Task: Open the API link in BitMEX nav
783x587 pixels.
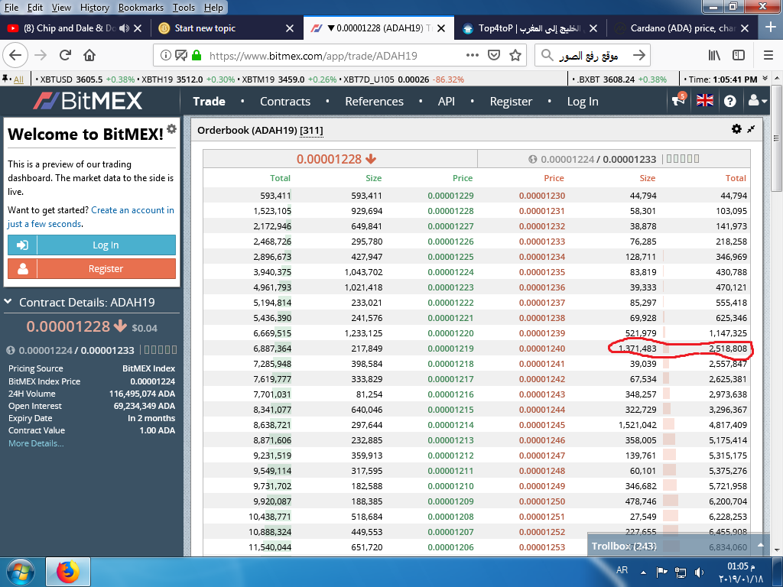Action: pos(447,102)
